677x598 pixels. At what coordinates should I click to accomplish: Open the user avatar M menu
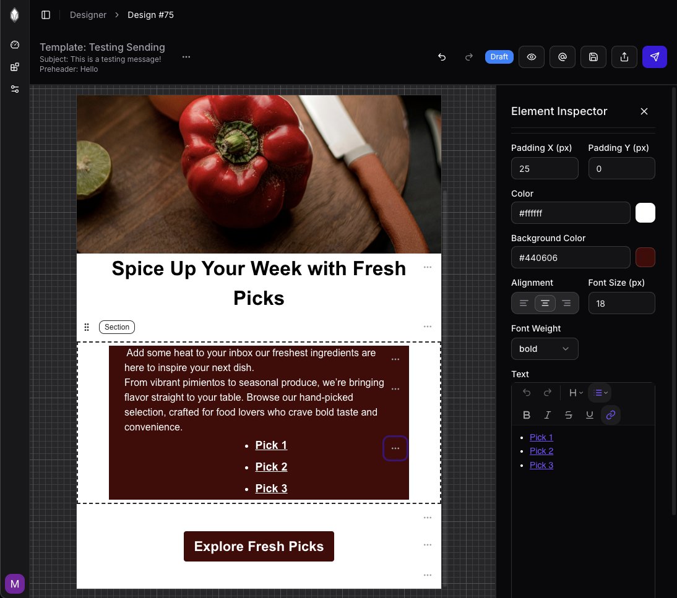coord(15,584)
